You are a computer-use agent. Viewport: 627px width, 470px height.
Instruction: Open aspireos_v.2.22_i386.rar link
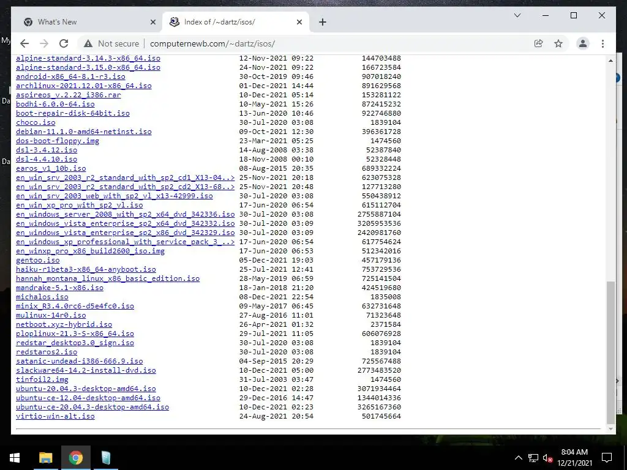69,95
